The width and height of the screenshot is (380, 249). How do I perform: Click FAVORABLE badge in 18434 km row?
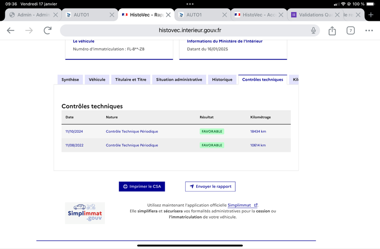click(x=212, y=131)
